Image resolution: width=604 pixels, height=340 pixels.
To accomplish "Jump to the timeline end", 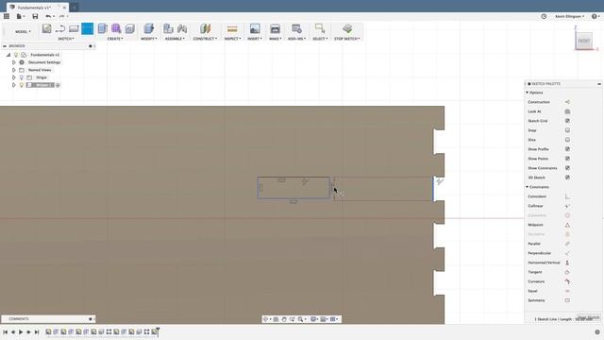I will (x=37, y=331).
